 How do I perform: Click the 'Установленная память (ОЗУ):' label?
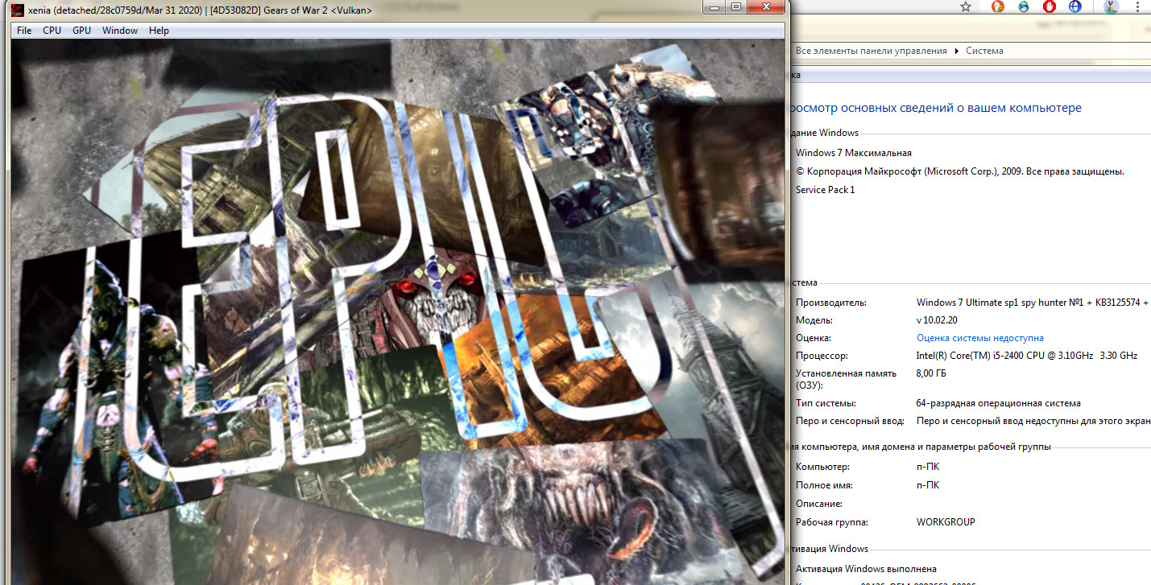pos(846,380)
